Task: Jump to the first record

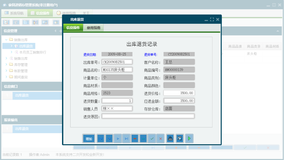Action: pyautogui.click(x=101, y=138)
